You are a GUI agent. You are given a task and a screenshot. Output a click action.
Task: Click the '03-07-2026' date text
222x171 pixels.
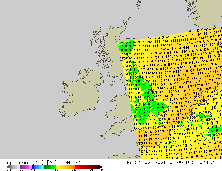pos(151,163)
